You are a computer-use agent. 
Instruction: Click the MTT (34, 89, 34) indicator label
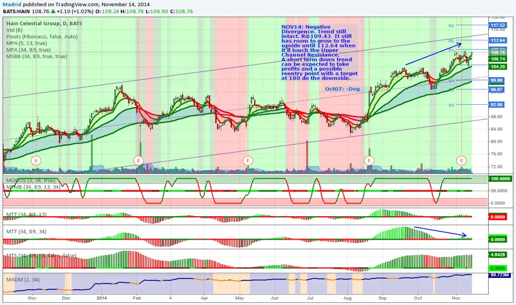click(27, 231)
